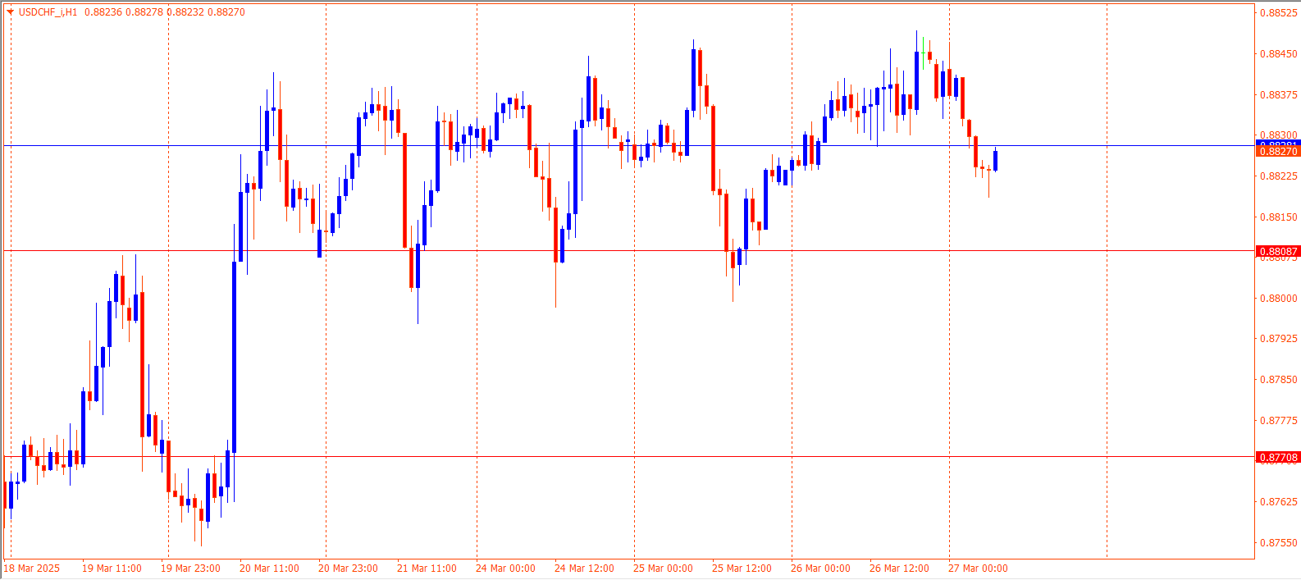Click the 18 Mar 2025 time label
The height and width of the screenshot is (580, 1301).
click(32, 569)
